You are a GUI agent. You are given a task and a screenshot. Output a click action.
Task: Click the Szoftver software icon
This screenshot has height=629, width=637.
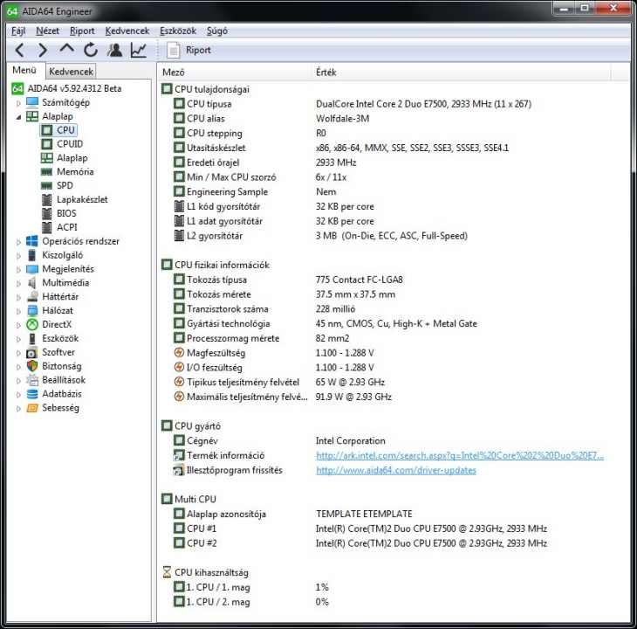[32, 353]
